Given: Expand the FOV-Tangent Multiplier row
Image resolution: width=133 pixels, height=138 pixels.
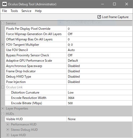Looking at the screenshot, I should click(x=3, y=45).
